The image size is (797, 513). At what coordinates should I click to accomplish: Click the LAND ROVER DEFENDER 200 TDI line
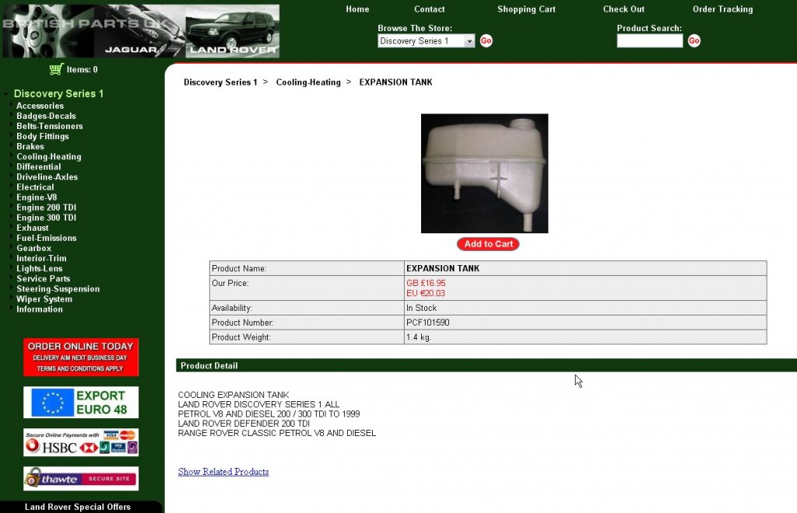coord(244,424)
